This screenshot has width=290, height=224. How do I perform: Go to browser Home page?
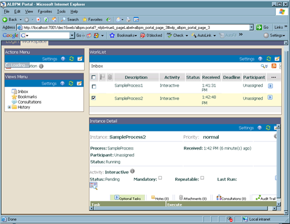click(x=54, y=19)
